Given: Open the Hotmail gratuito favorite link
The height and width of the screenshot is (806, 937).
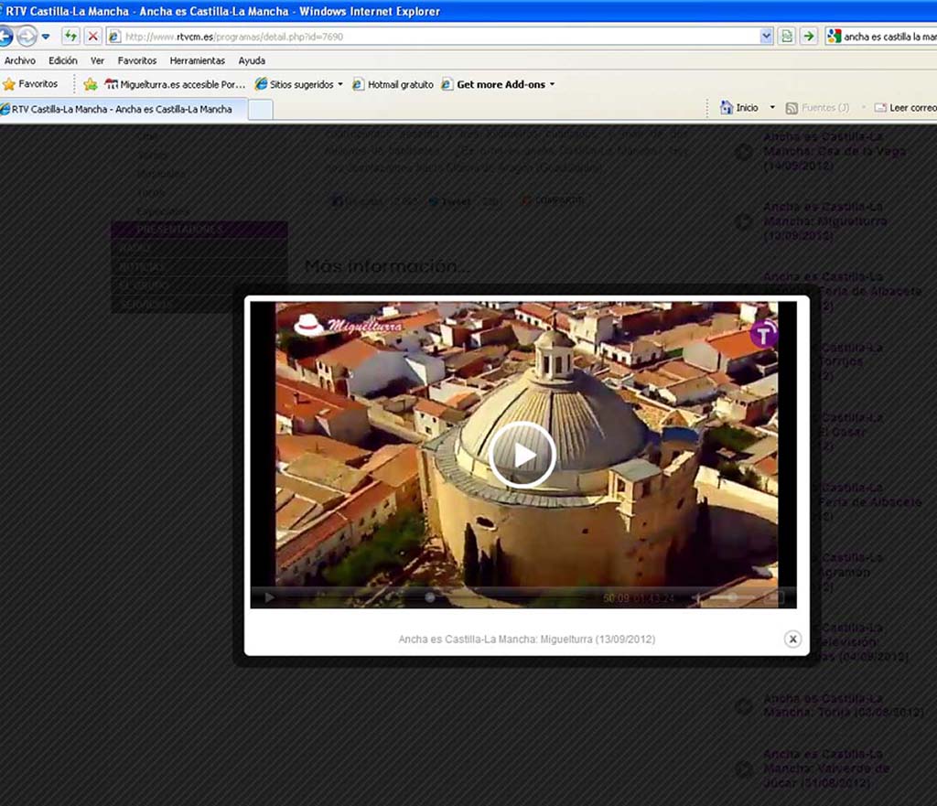Looking at the screenshot, I should coord(393,84).
